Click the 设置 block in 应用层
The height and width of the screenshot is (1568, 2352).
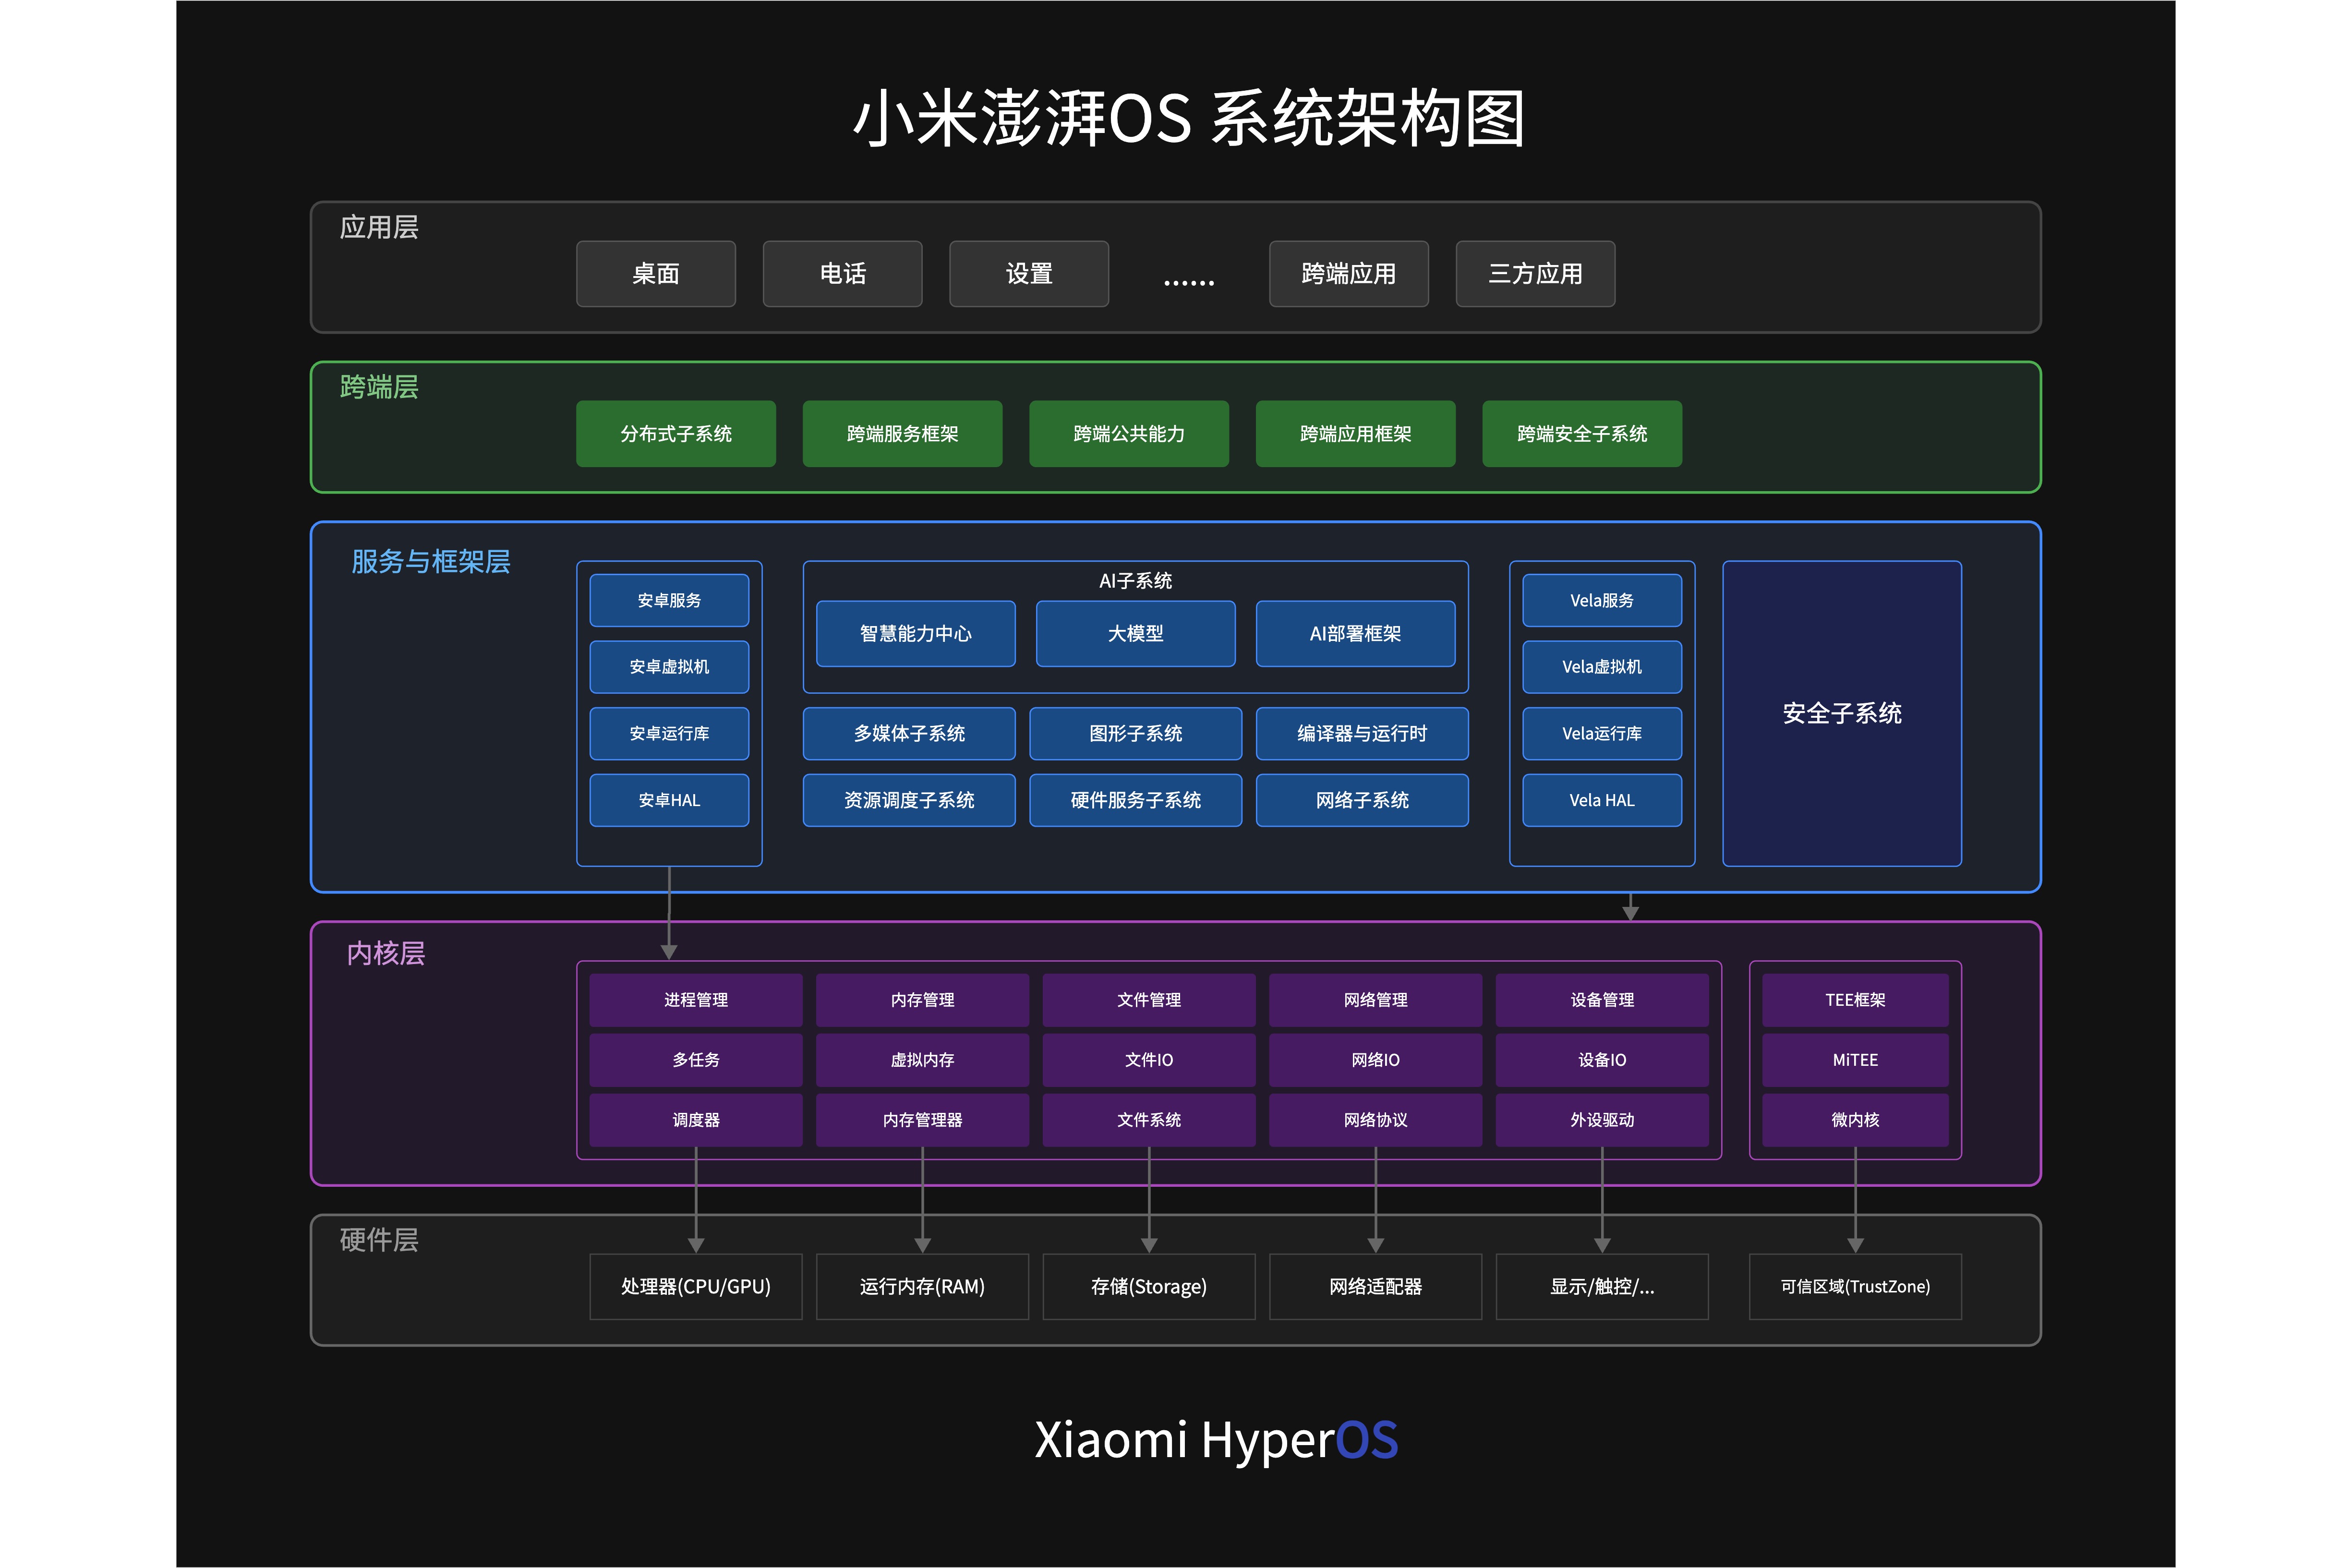pos(1028,273)
